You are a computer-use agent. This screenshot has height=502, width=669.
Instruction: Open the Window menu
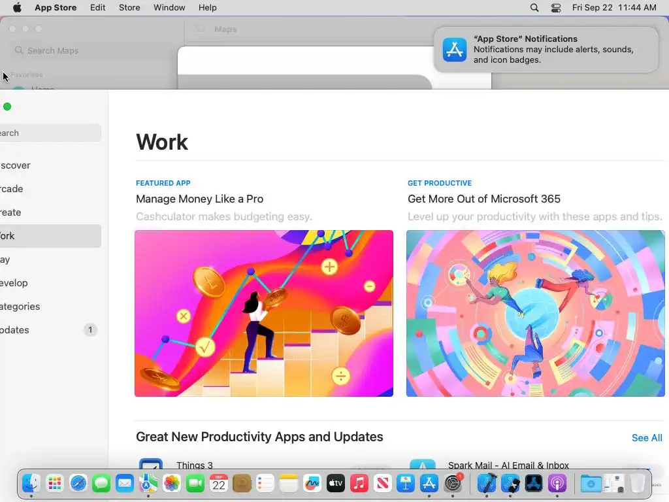169,8
